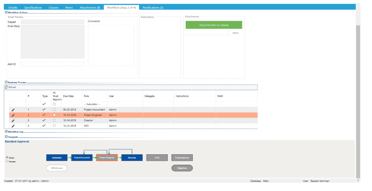Open the Notifications (3) tab

[153, 8]
